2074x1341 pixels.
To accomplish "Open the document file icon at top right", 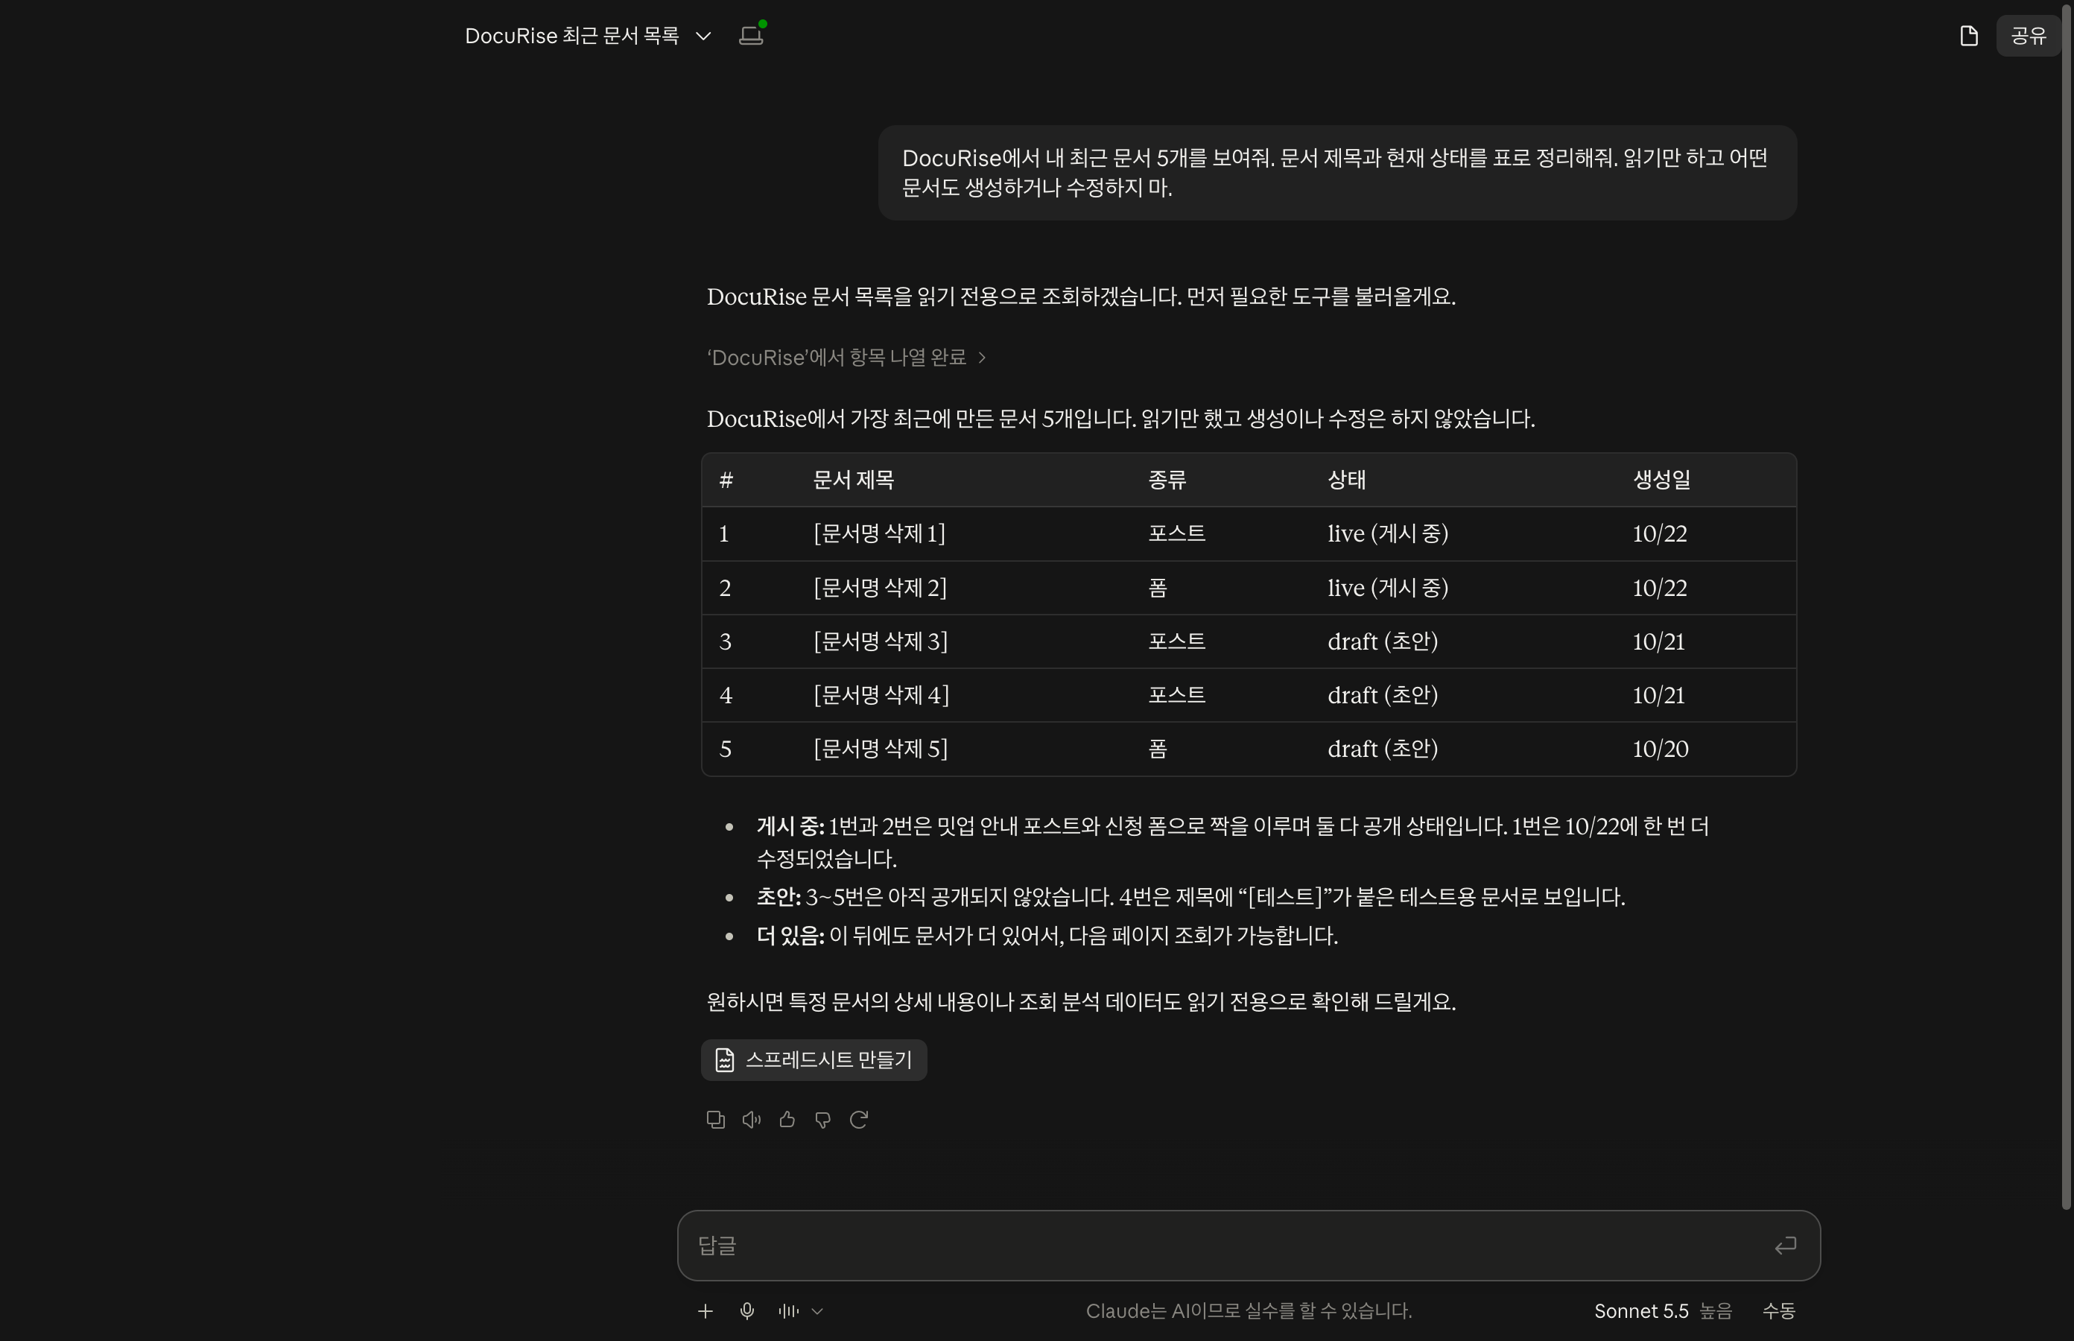I will click(1969, 36).
